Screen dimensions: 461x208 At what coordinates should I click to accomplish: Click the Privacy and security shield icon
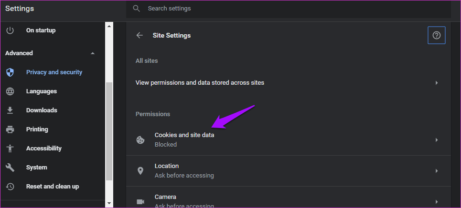point(10,72)
